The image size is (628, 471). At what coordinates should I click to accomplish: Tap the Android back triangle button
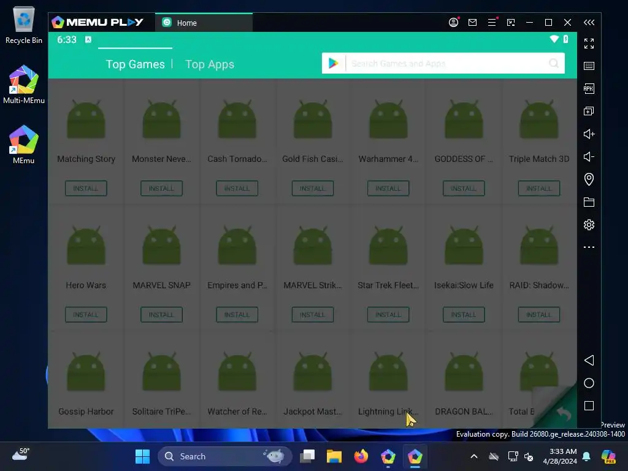tap(589, 360)
